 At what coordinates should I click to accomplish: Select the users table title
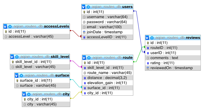(x=112, y=7)
